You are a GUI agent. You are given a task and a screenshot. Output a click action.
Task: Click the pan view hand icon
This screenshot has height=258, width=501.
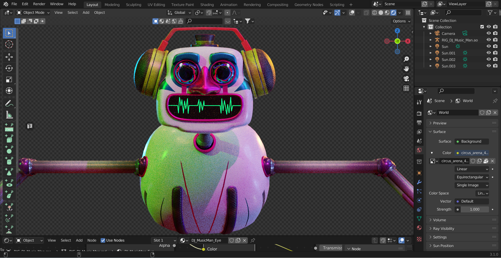point(406,69)
